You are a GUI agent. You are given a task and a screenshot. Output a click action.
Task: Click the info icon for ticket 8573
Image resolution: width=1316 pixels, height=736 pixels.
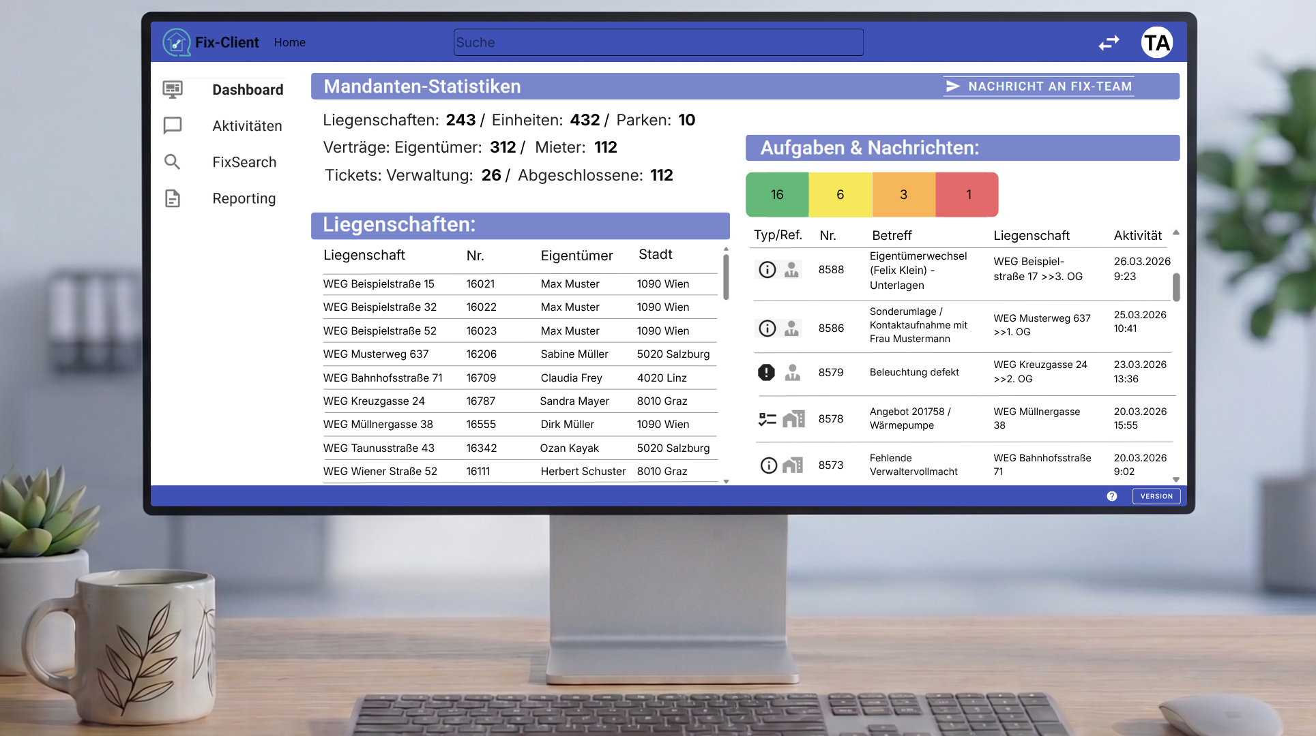[769, 465]
